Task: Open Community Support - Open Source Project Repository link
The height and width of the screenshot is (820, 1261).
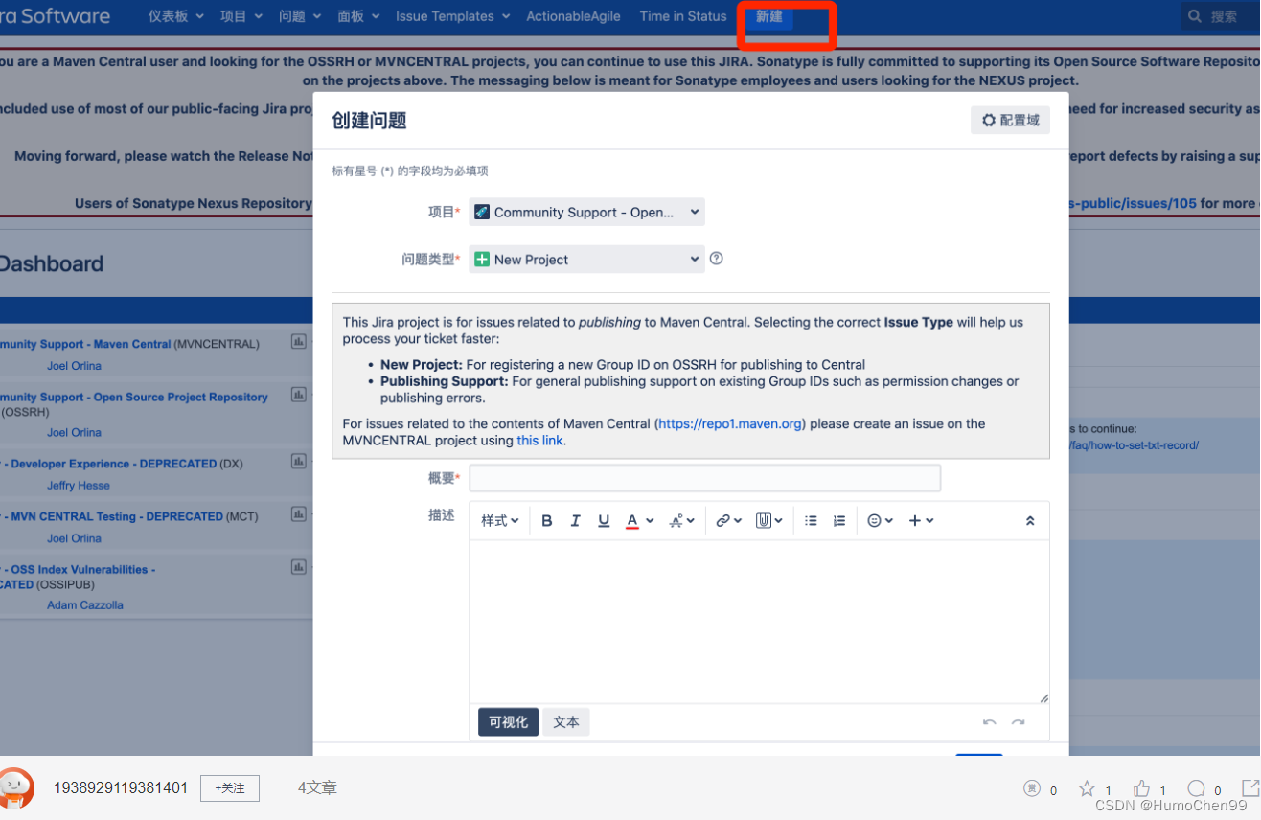Action: [x=134, y=397]
